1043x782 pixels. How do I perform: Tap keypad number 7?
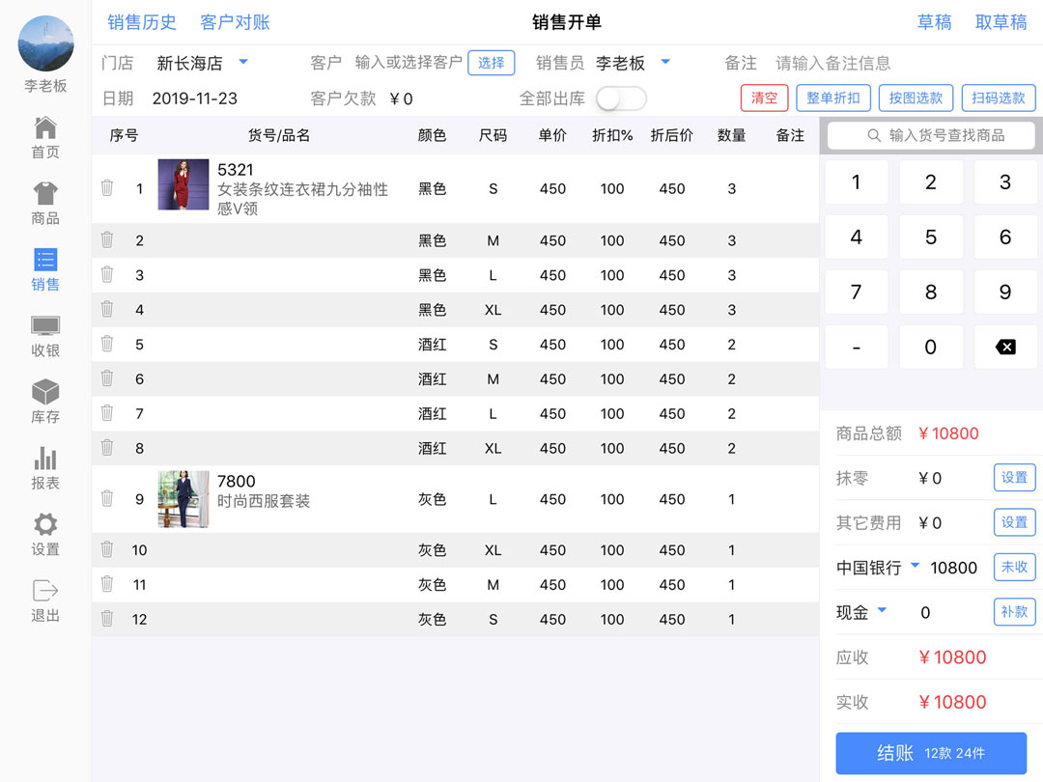tap(856, 292)
